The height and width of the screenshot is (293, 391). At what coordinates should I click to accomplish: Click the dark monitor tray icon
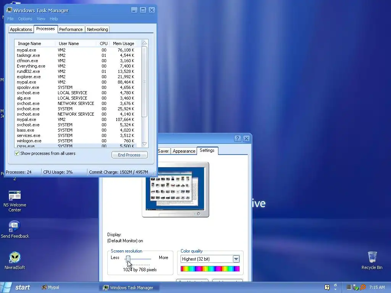pyautogui.click(x=349, y=287)
